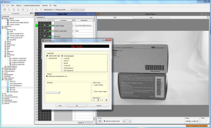Click the DMC Reader command icon
Viewport: 211px width, 128px height.
pyautogui.click(x=8, y=91)
